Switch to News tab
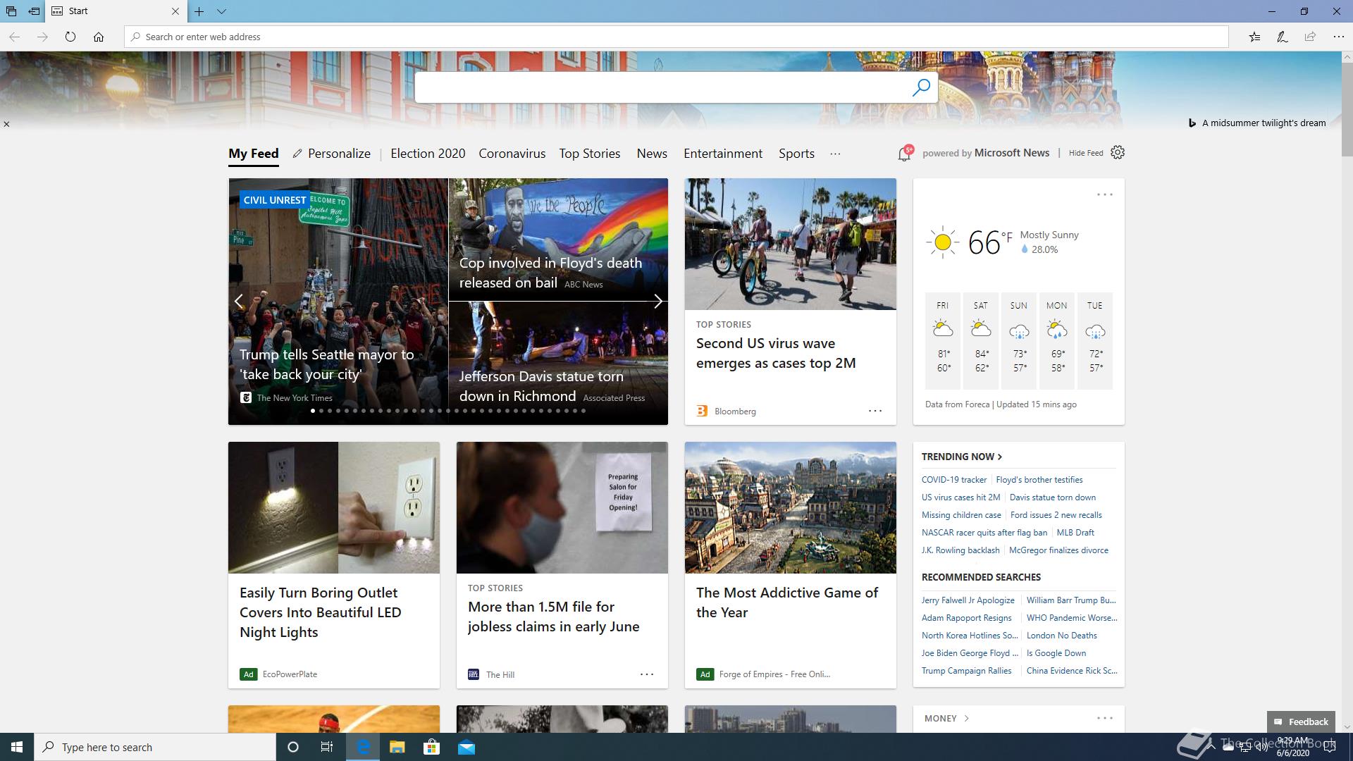This screenshot has width=1353, height=761. 652,154
